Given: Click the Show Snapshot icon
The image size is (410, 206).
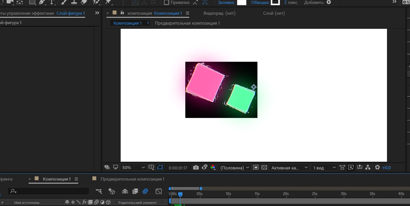Looking at the screenshot, I should point(204,167).
